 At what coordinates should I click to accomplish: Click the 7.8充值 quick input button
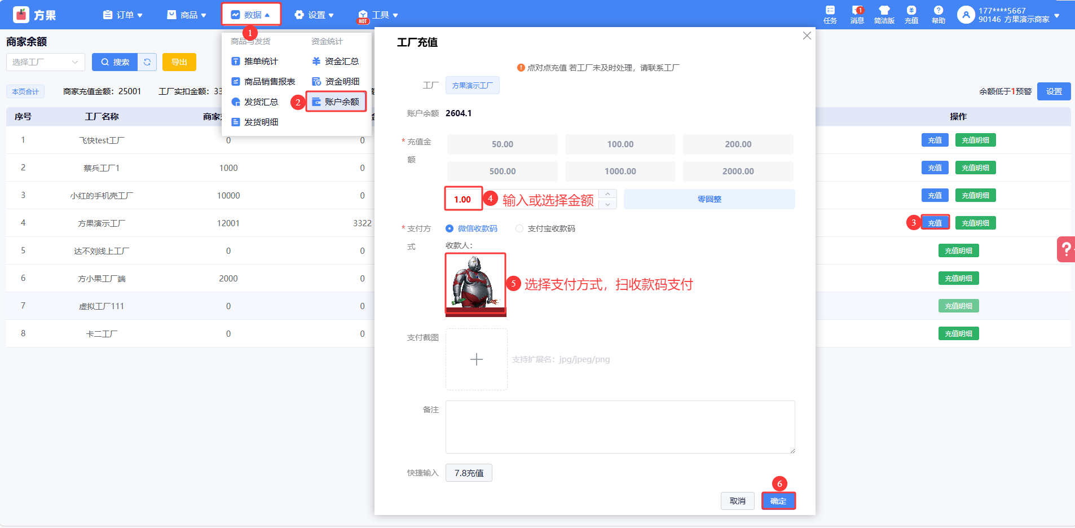(469, 473)
